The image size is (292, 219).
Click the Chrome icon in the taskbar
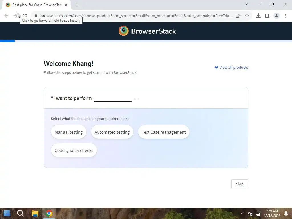click(49, 213)
